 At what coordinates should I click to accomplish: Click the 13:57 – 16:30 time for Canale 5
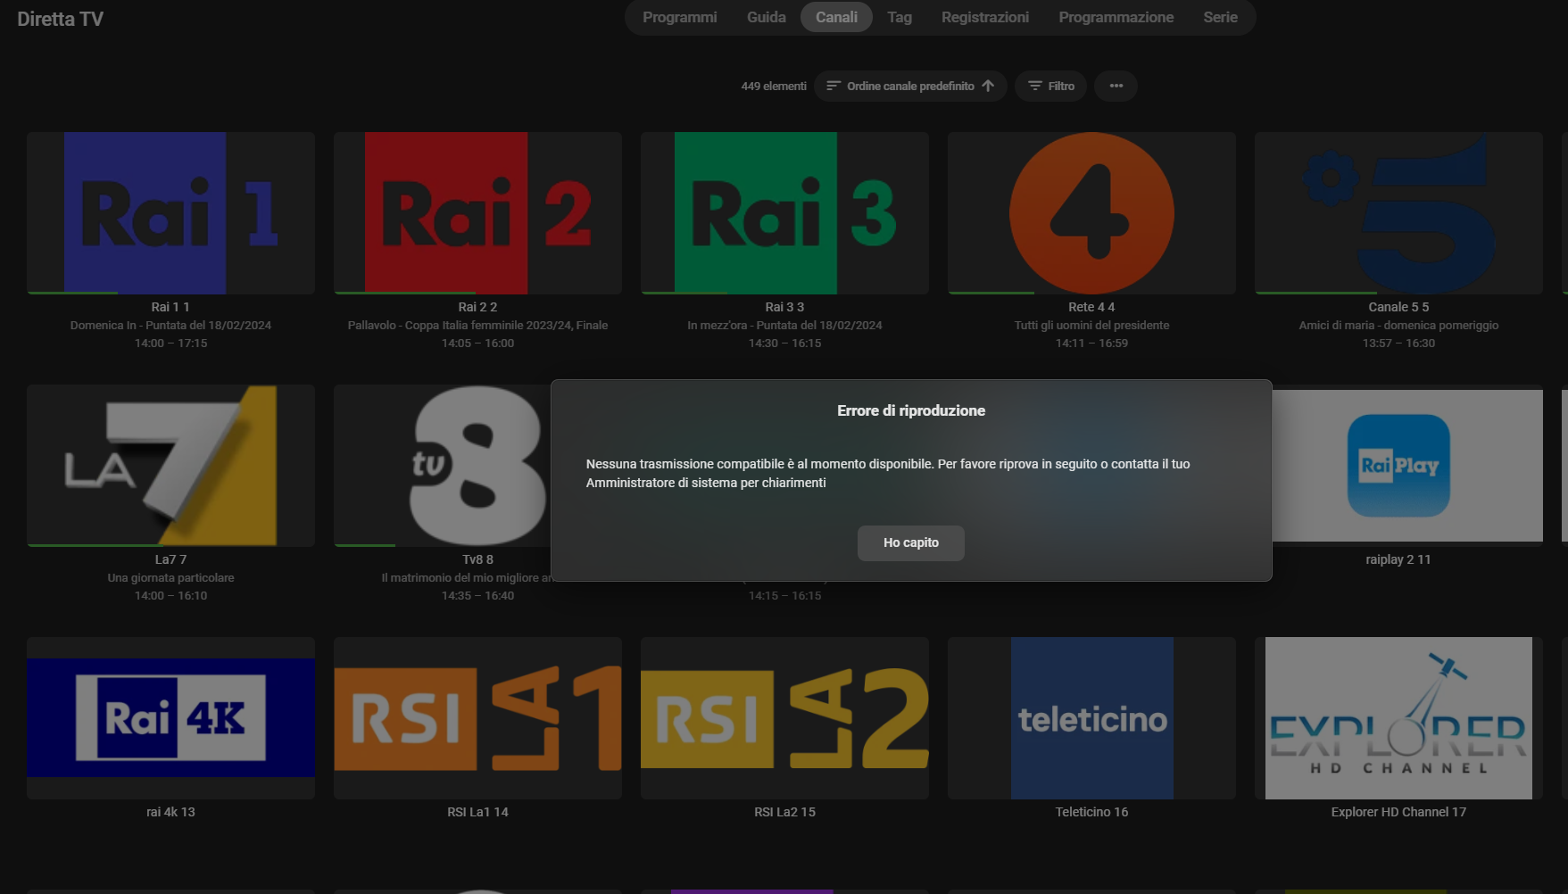pos(1398,344)
